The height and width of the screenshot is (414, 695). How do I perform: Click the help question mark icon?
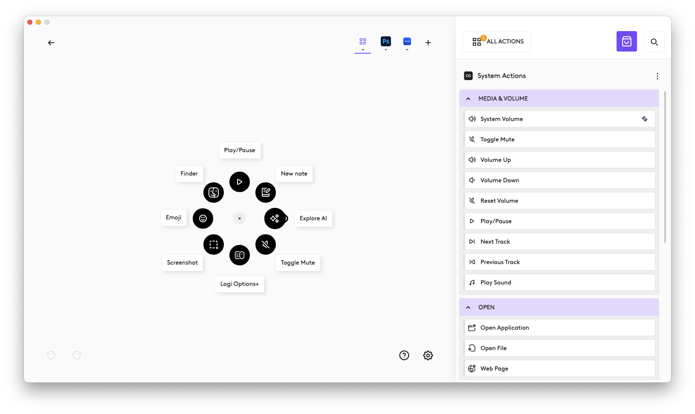404,355
